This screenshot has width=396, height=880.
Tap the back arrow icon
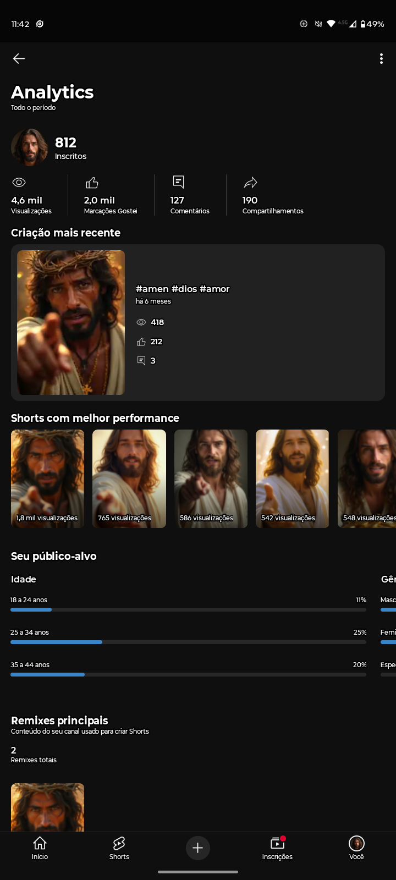(x=19, y=58)
